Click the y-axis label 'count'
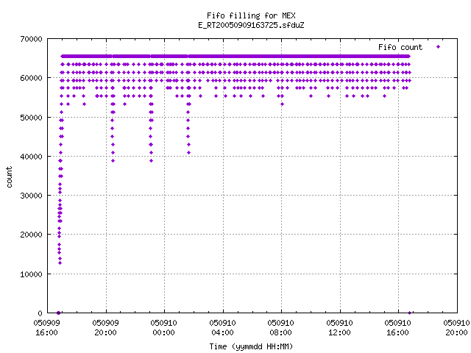Screen dimensions: 471x353 10,177
